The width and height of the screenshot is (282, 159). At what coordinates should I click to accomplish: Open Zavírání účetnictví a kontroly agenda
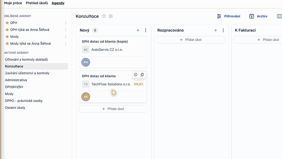point(27,73)
